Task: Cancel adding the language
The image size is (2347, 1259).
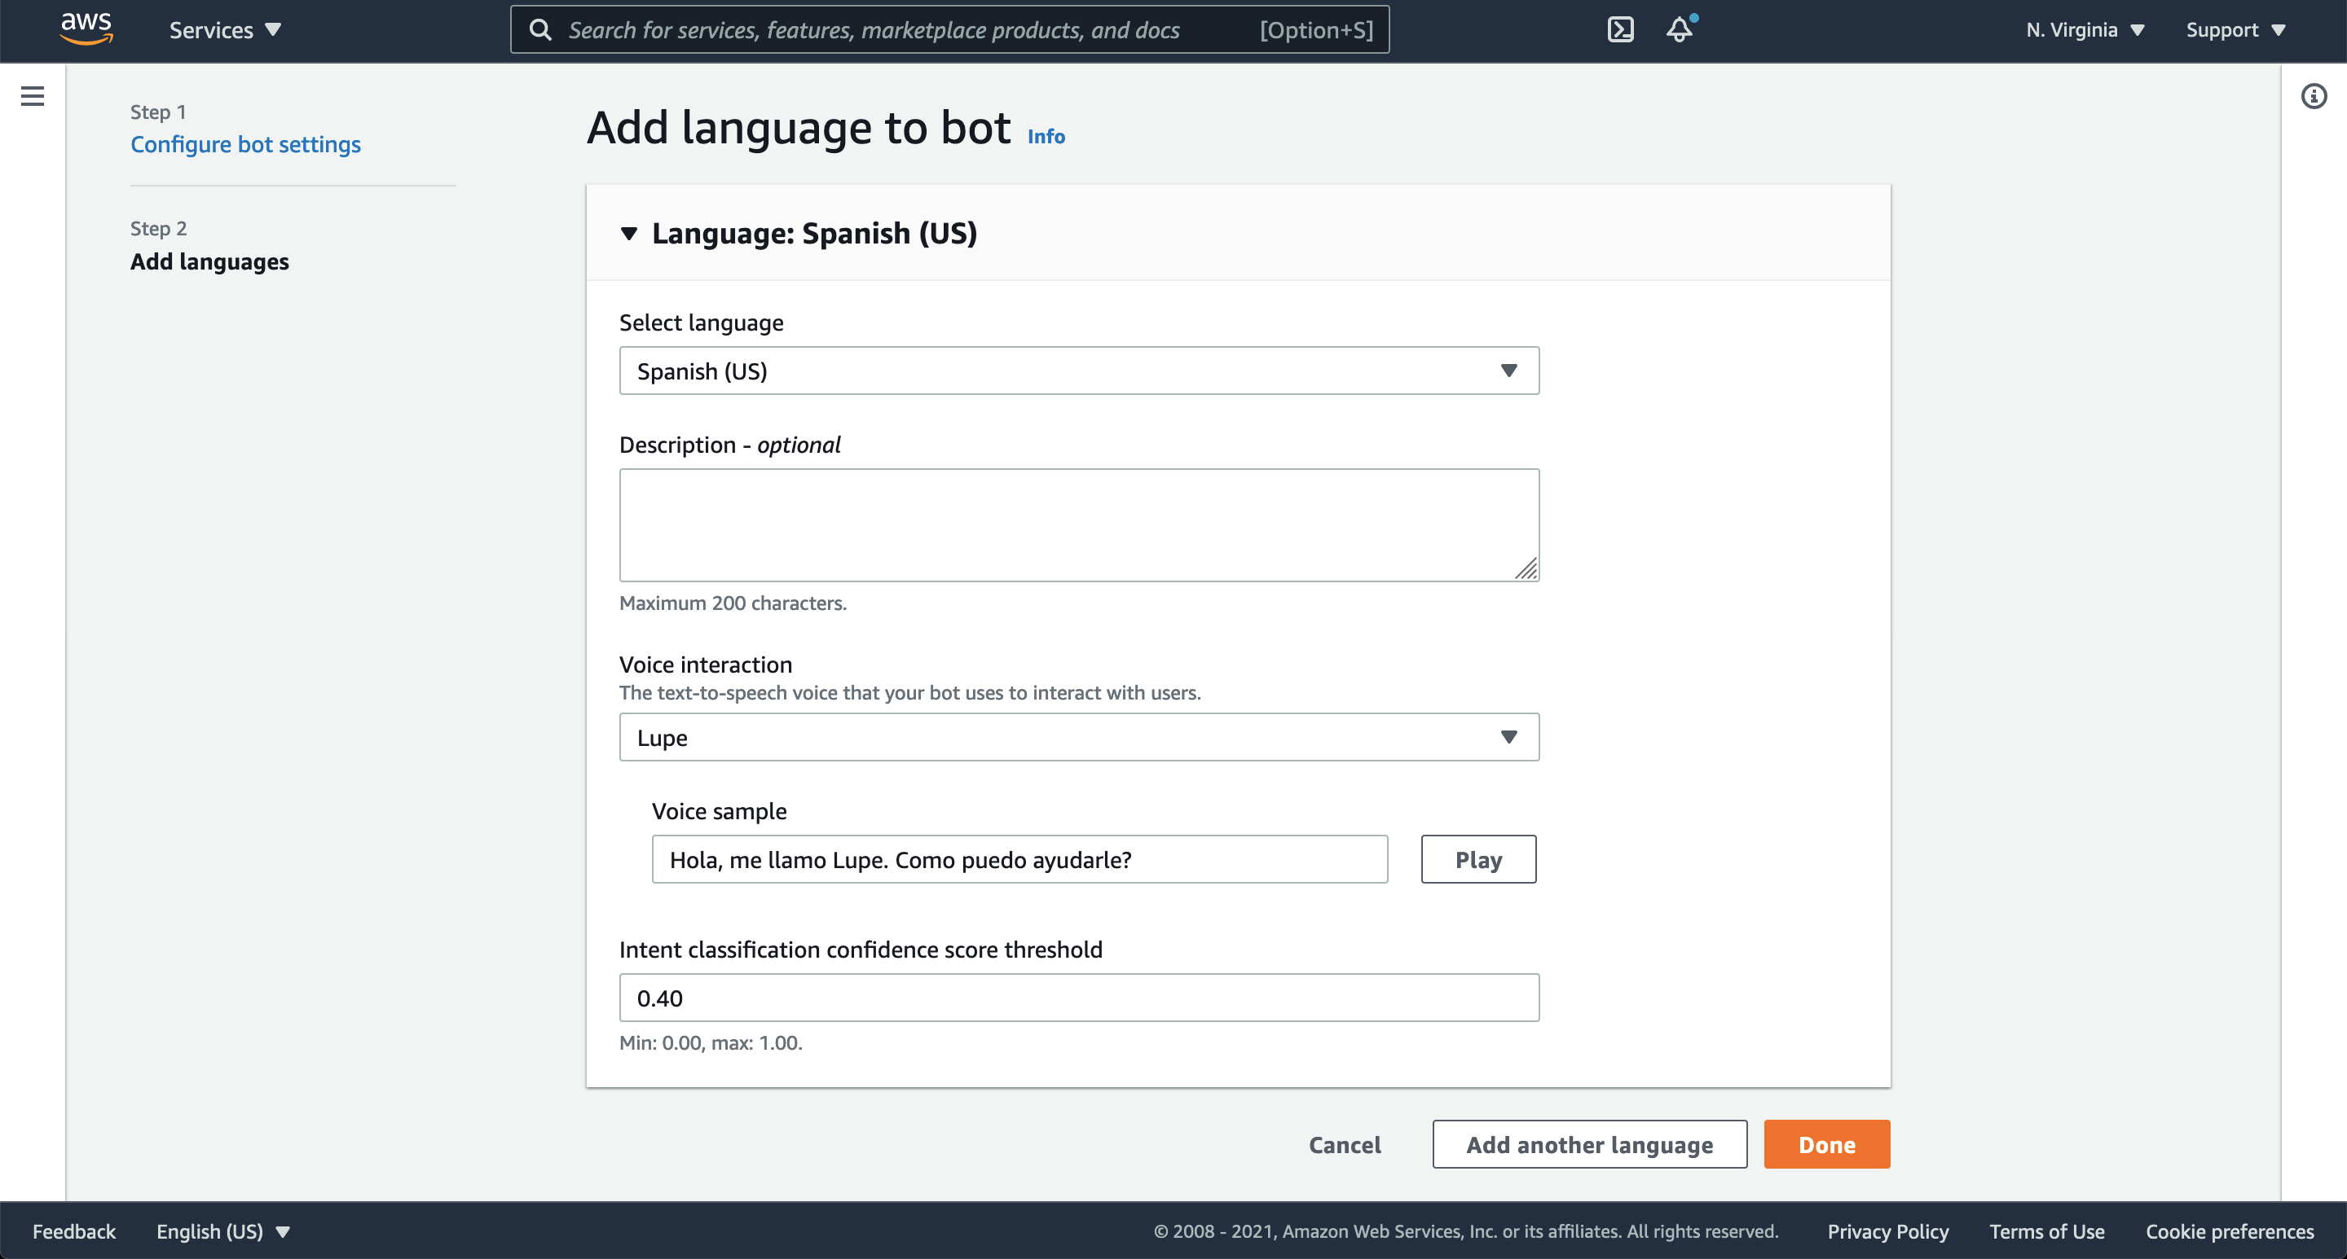Action: coord(1344,1144)
